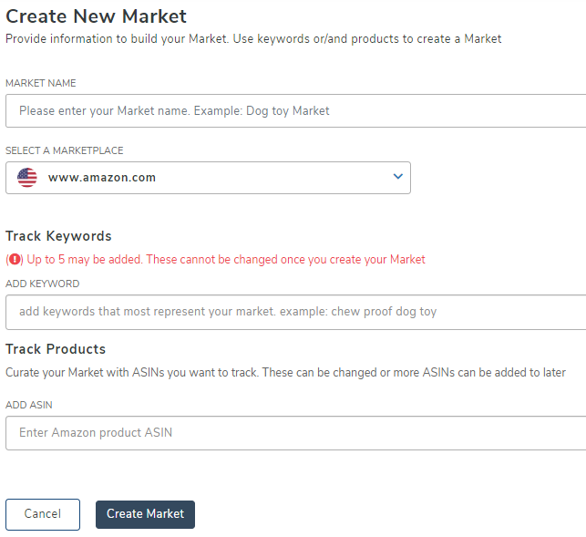Click the ADD KEYWORD label
Screen dimensions: 586x537
click(42, 284)
